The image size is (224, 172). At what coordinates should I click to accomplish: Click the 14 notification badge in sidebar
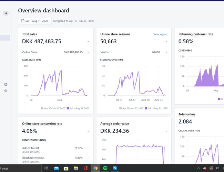tap(6, 13)
